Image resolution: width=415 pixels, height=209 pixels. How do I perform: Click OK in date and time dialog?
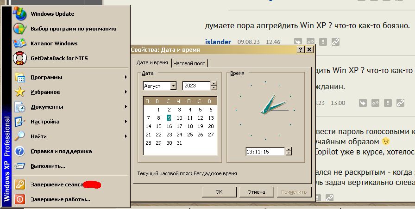[x=220, y=192]
